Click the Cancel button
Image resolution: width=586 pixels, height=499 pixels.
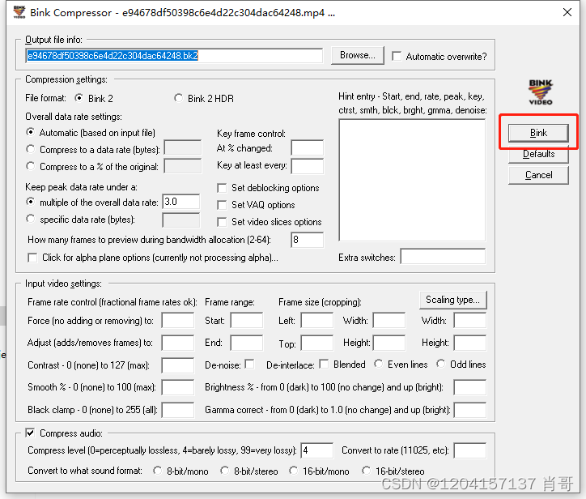point(538,175)
